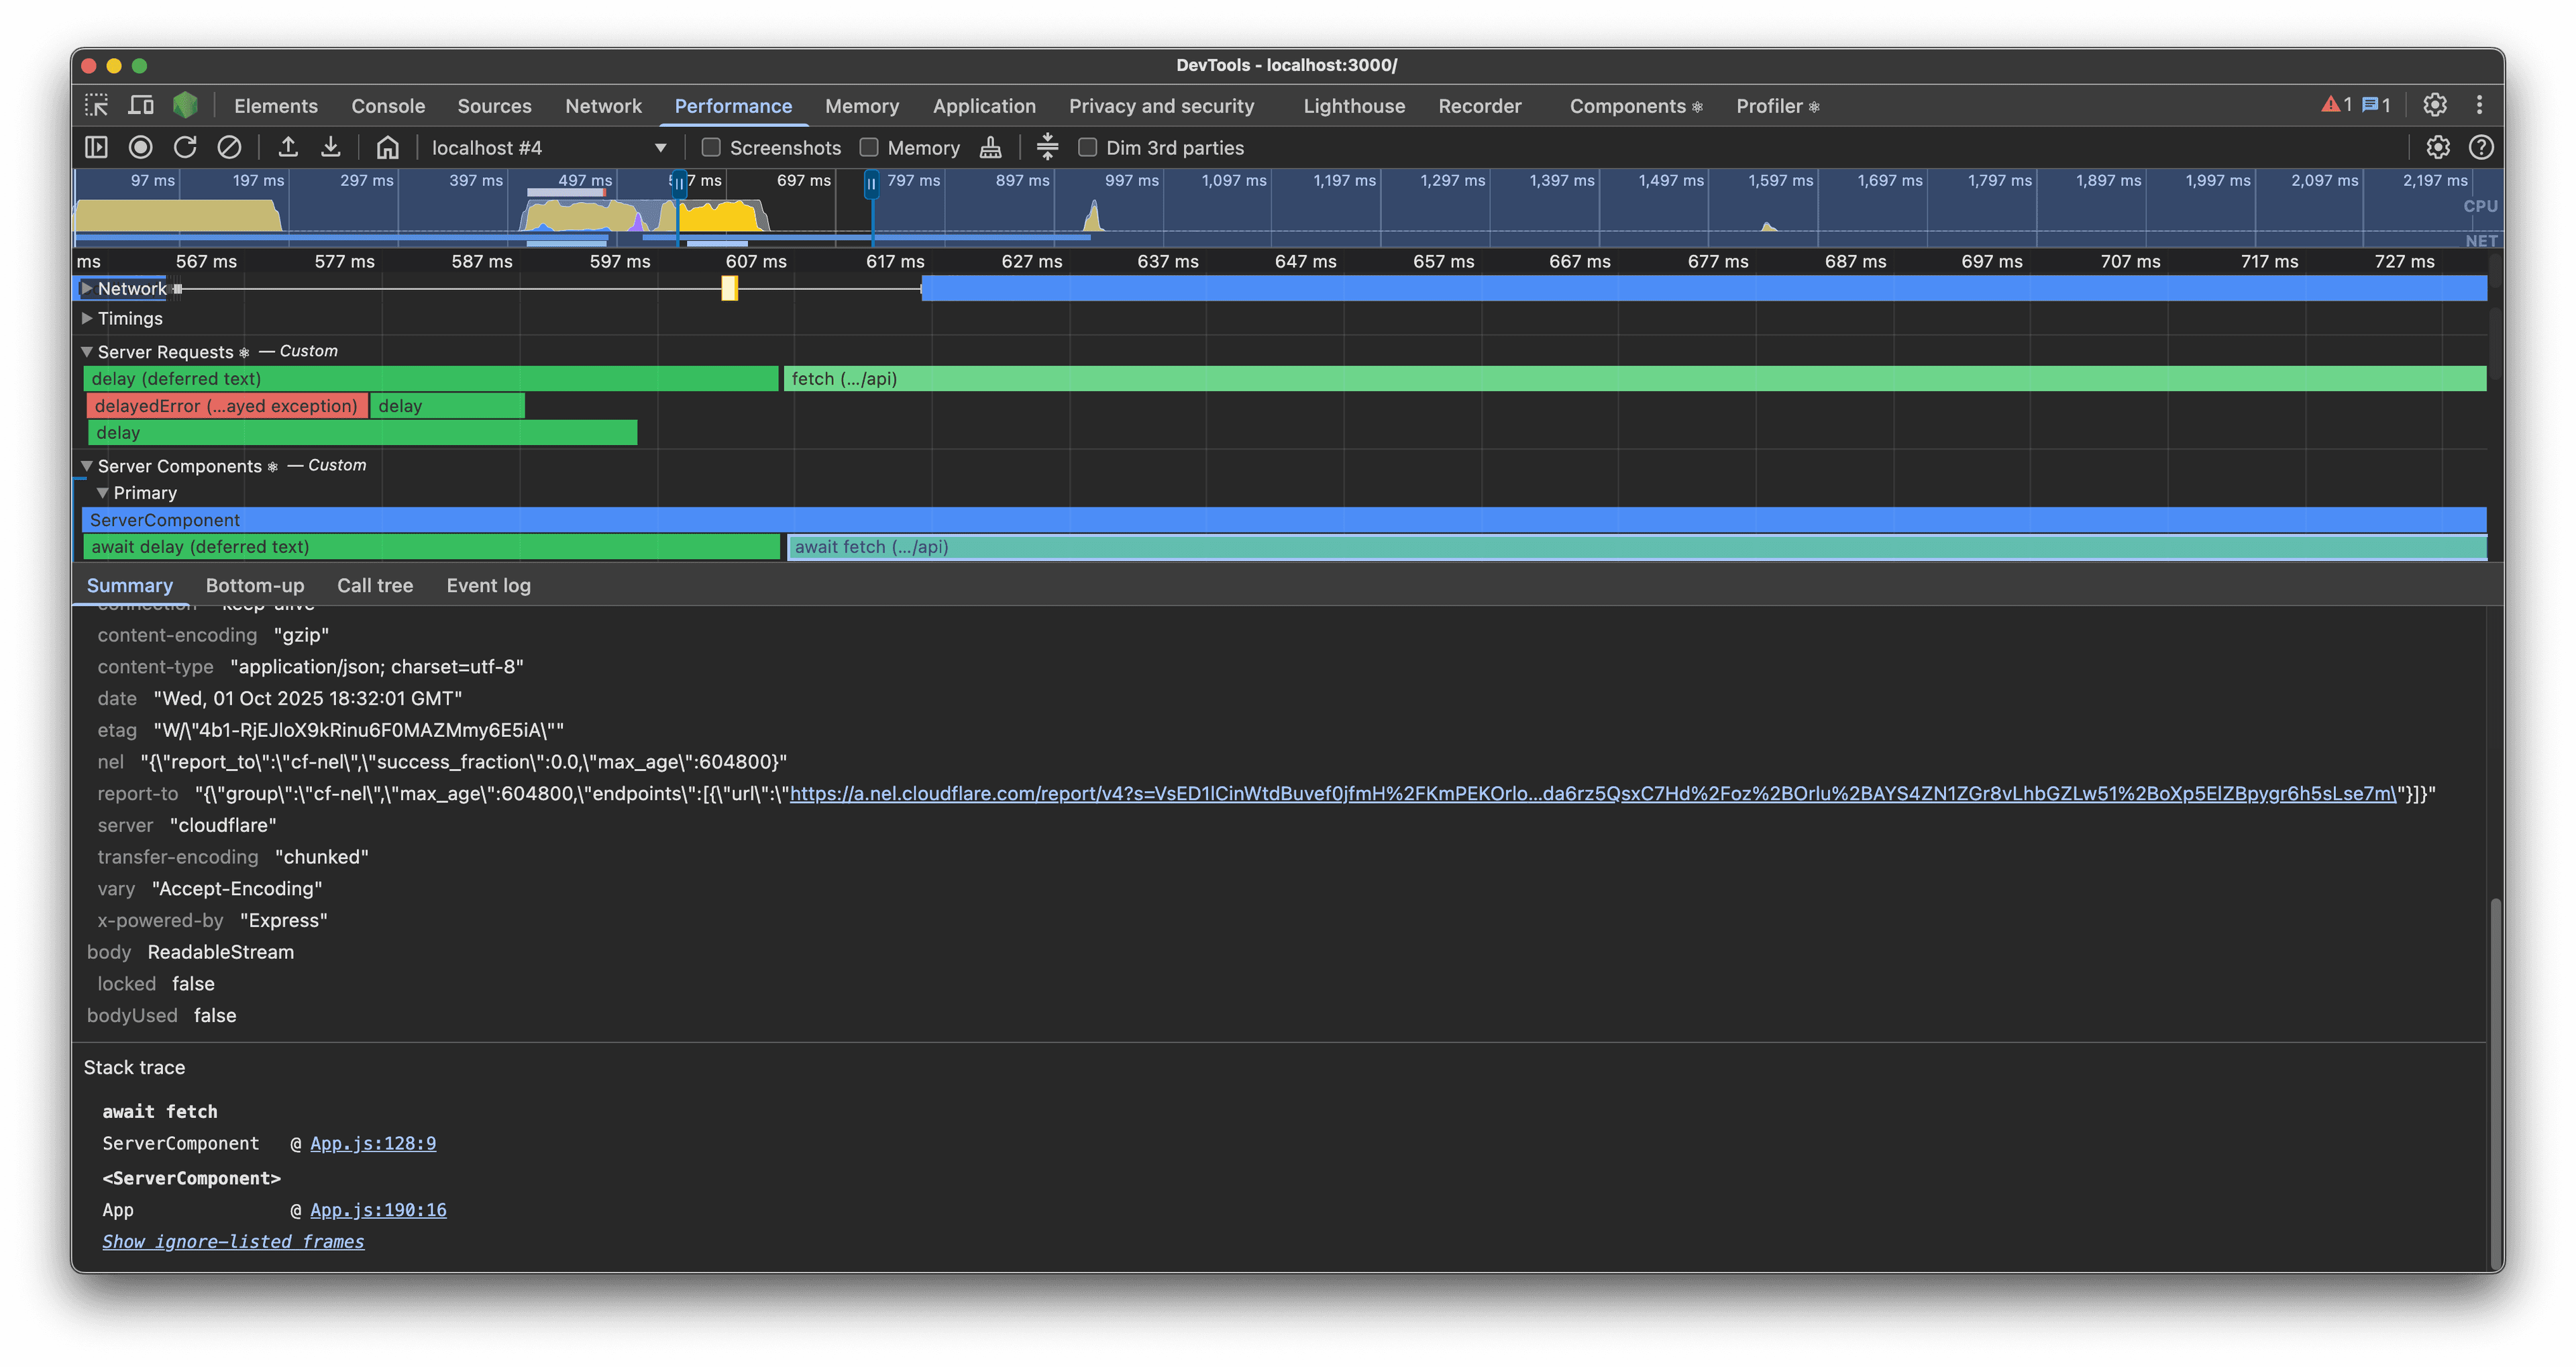Open the DevTools three-dot more menu
This screenshot has width=2576, height=1367.
pos(2480,105)
